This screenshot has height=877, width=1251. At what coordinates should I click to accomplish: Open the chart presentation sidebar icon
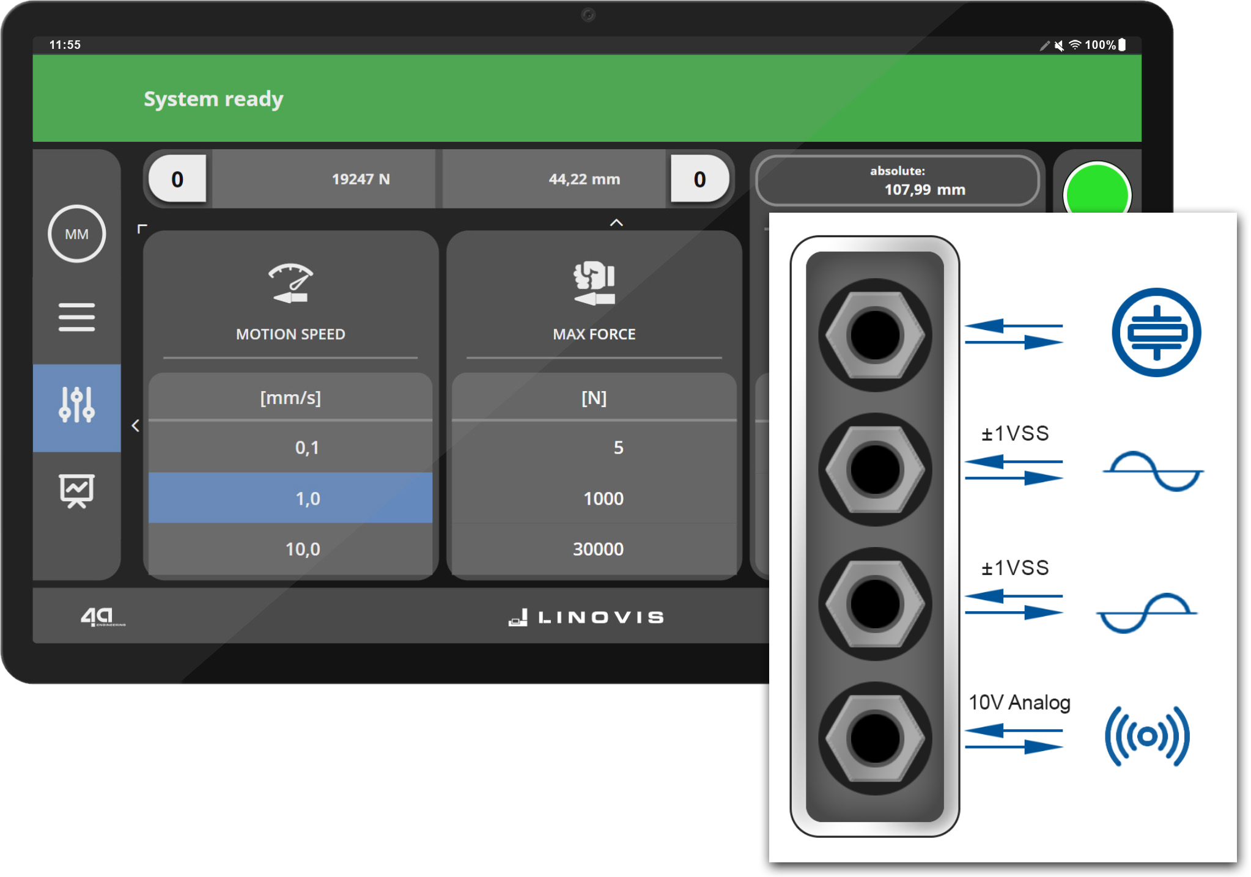coord(76,490)
